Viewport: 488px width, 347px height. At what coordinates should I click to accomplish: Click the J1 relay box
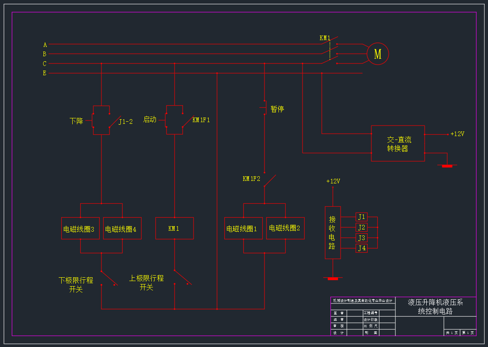tap(361, 217)
